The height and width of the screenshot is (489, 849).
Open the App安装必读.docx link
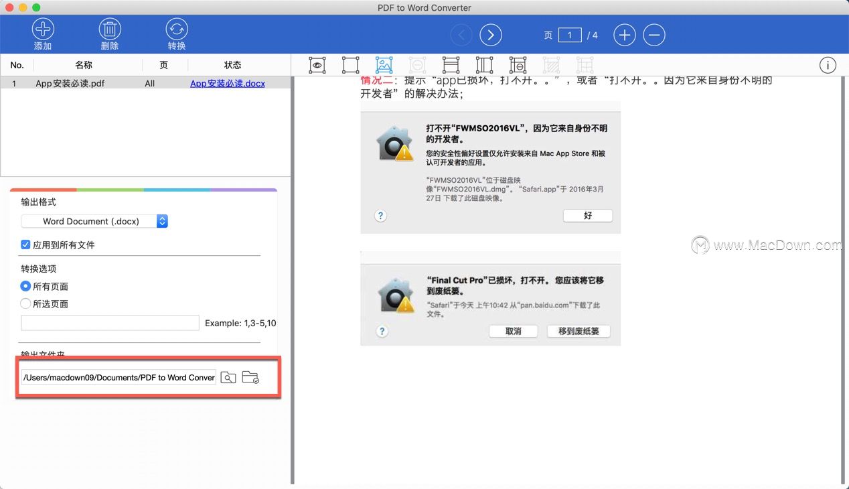(228, 84)
